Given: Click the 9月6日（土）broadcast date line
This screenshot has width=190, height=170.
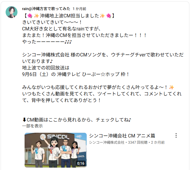Looking at the screenshot, I should (x=75, y=74).
